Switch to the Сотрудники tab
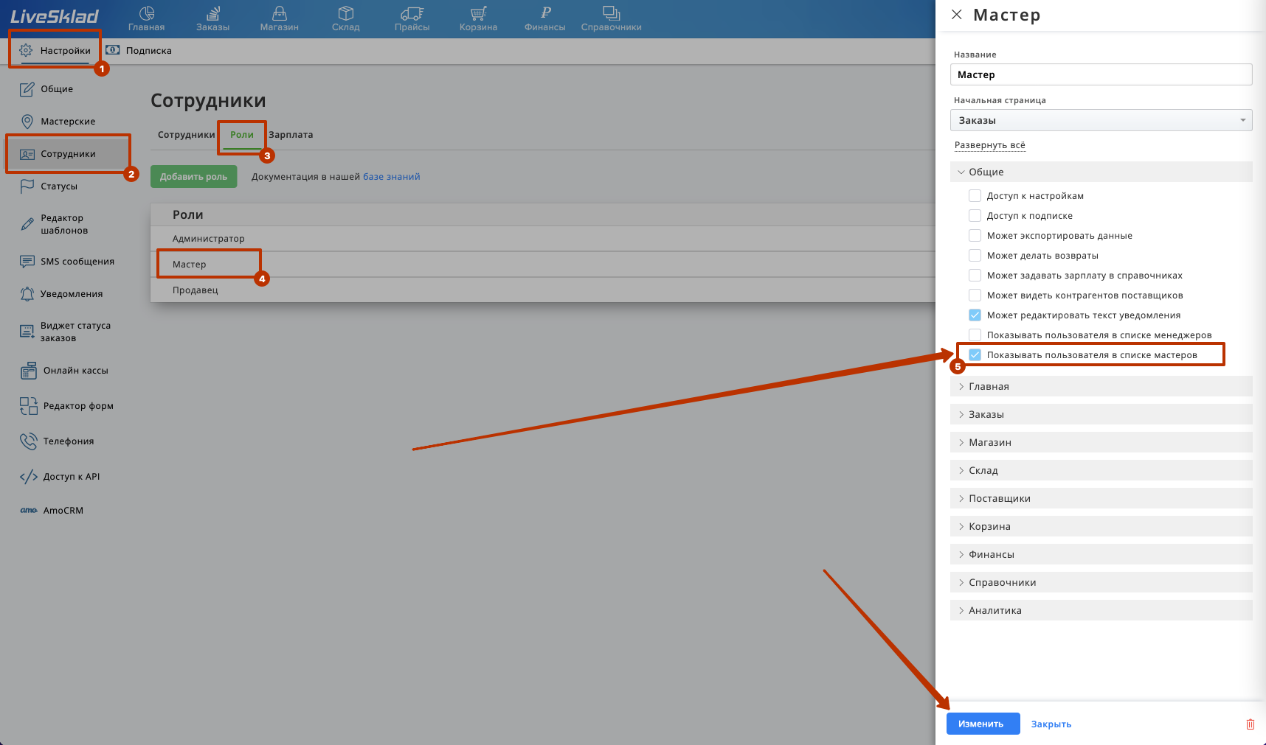Viewport: 1266px width, 745px height. coord(186,135)
